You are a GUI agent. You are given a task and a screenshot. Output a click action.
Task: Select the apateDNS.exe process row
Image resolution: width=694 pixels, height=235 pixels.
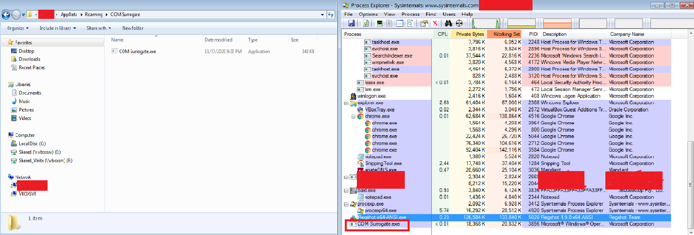tap(507, 170)
